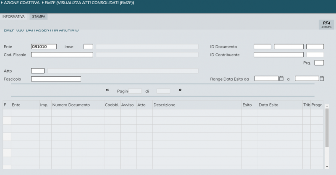The width and height of the screenshot is (336, 175).
Task: Go to next page with » arrow
Action: (x=180, y=90)
